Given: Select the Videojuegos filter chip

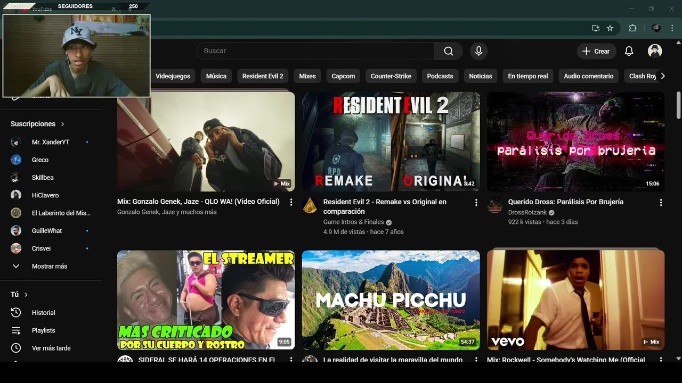Looking at the screenshot, I should [x=173, y=76].
